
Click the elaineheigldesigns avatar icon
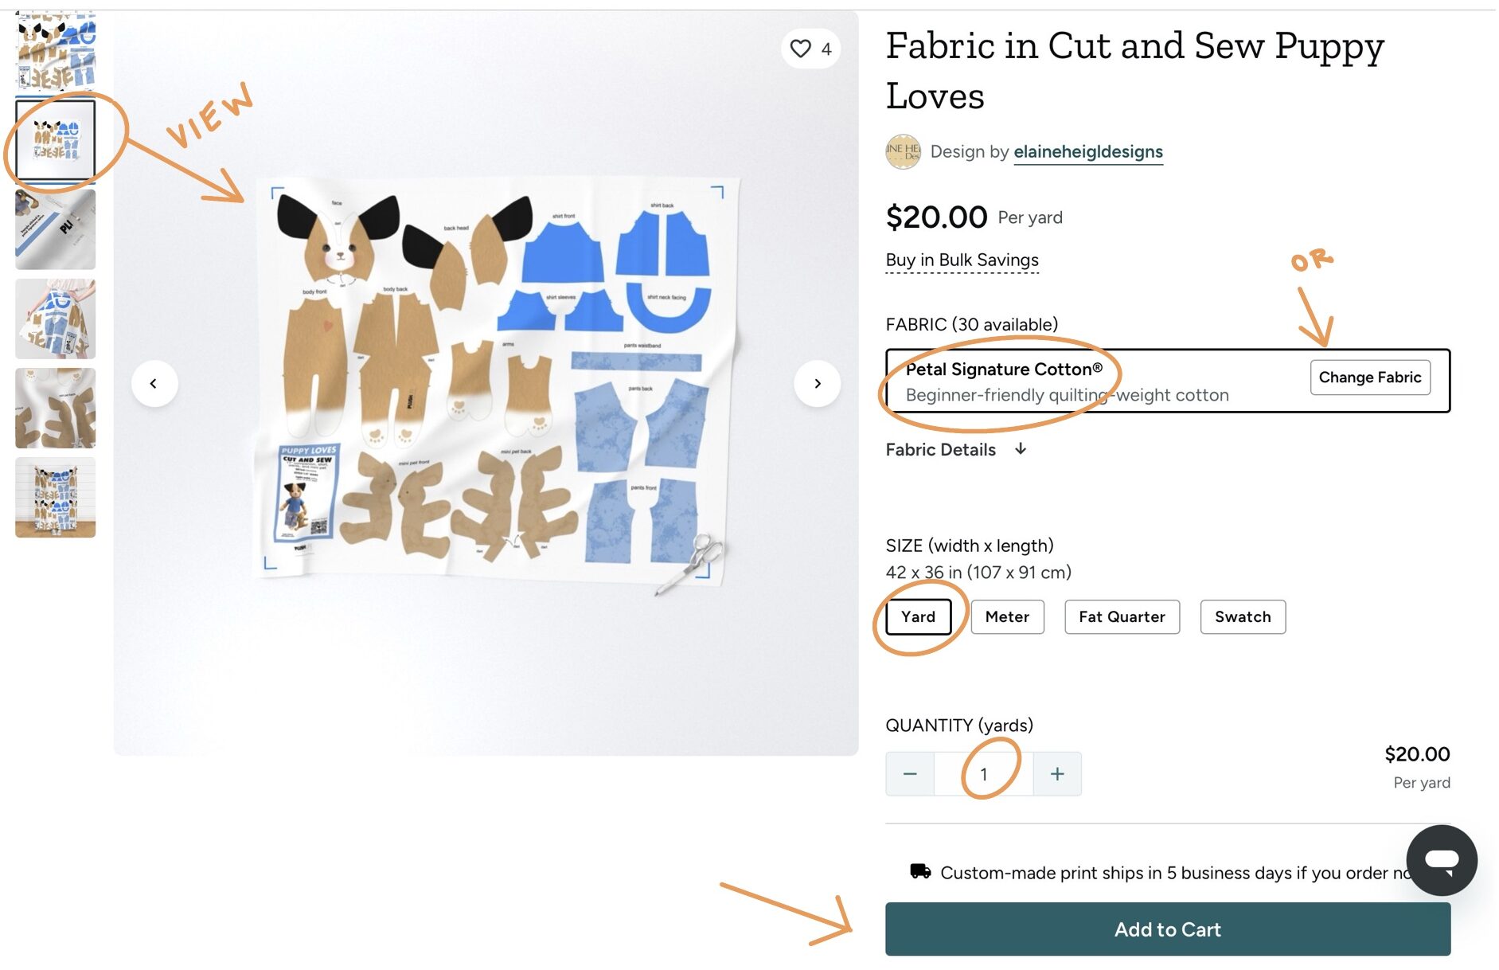(903, 151)
